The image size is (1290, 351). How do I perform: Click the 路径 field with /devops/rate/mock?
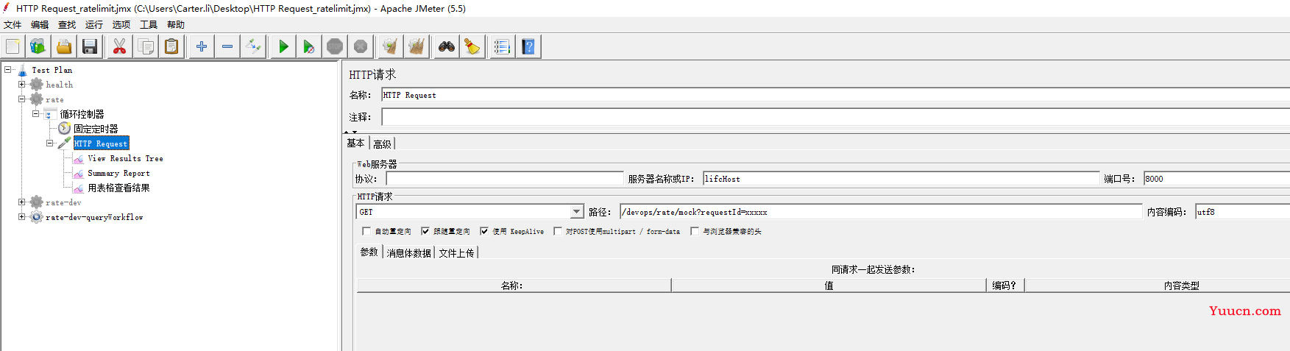point(881,212)
